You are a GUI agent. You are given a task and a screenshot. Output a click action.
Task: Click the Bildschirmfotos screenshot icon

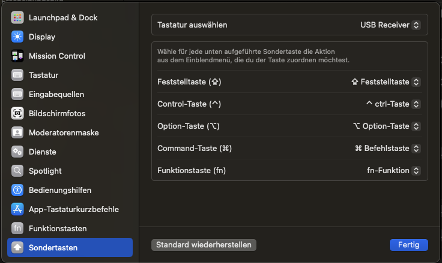click(x=17, y=113)
